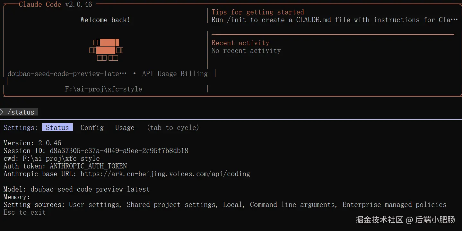Select the Status settings tab
This screenshot has height=231, width=462.
pos(57,127)
